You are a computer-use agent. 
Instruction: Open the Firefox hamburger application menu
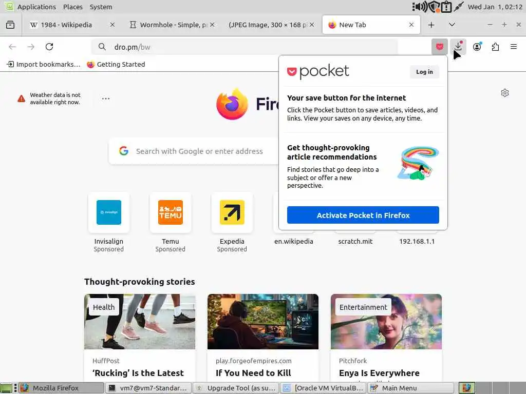514,47
